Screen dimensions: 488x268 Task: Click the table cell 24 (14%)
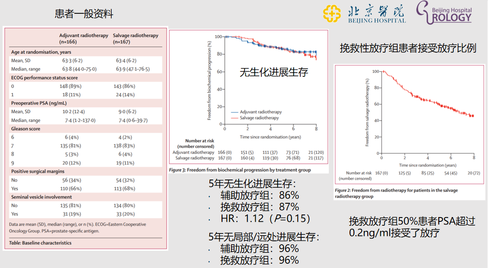tap(125, 95)
